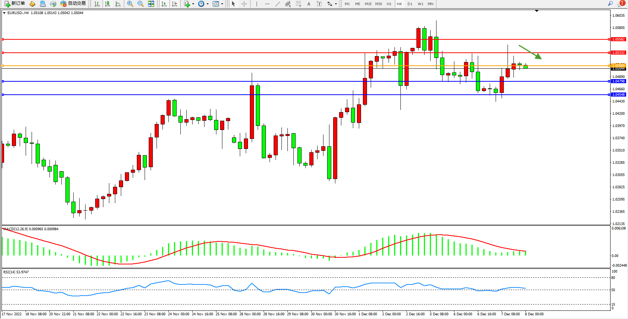
Task: Toggle the AutoTrading (自动交易) button
Action: pyautogui.click(x=73, y=4)
